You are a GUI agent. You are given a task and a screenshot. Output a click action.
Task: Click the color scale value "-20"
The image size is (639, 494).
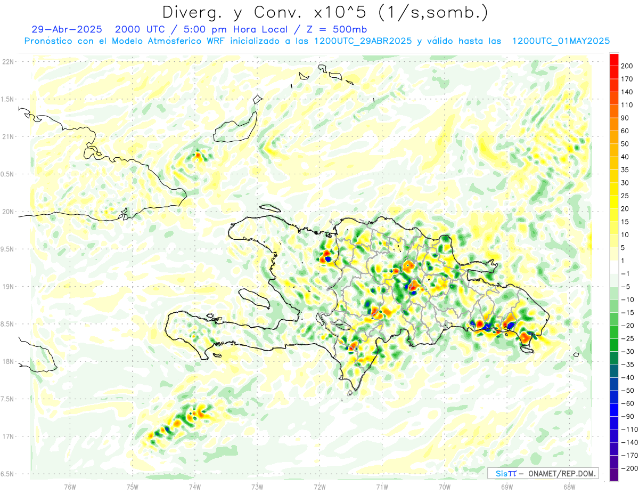click(628, 326)
